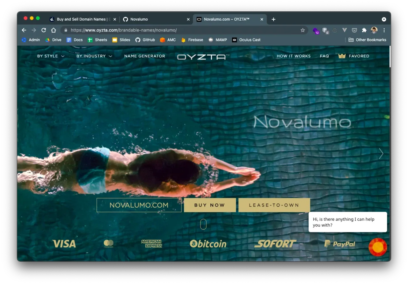
Task: Advance to next slide with right arrow
Action: (x=381, y=154)
